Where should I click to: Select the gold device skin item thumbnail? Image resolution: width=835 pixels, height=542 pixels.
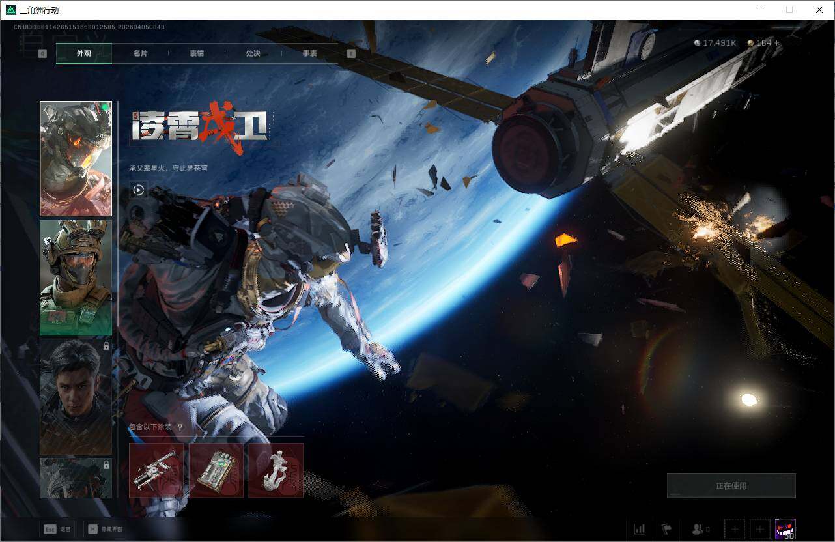click(216, 470)
